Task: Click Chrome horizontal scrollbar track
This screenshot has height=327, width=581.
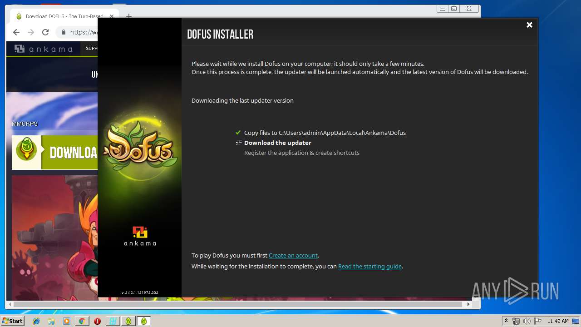Action: tap(237, 304)
